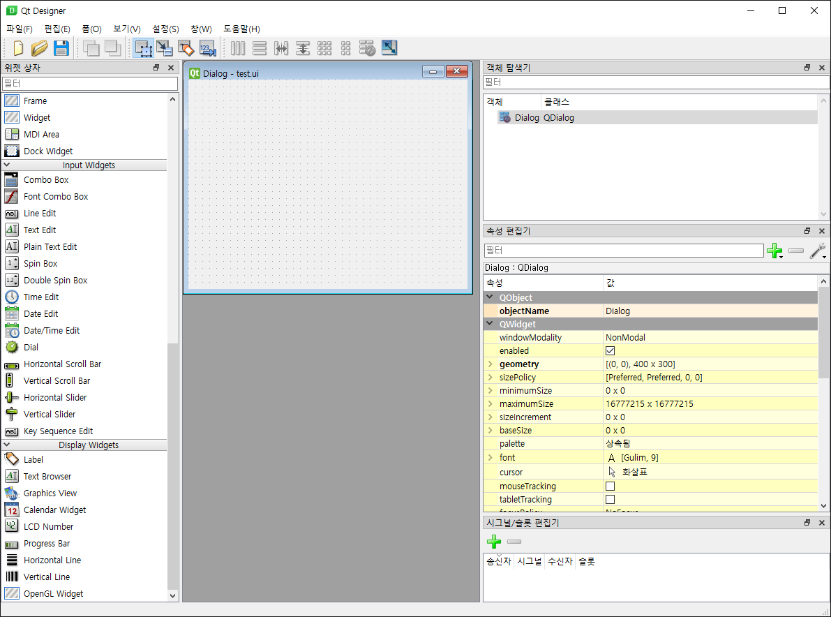
Task: Expand the geometry property
Action: (491, 364)
